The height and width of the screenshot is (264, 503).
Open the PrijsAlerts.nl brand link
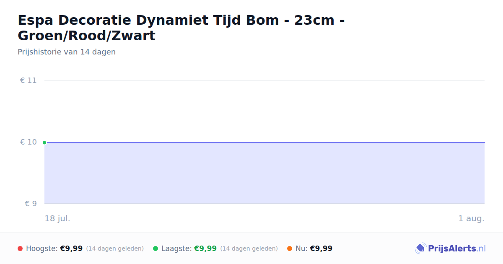point(451,248)
